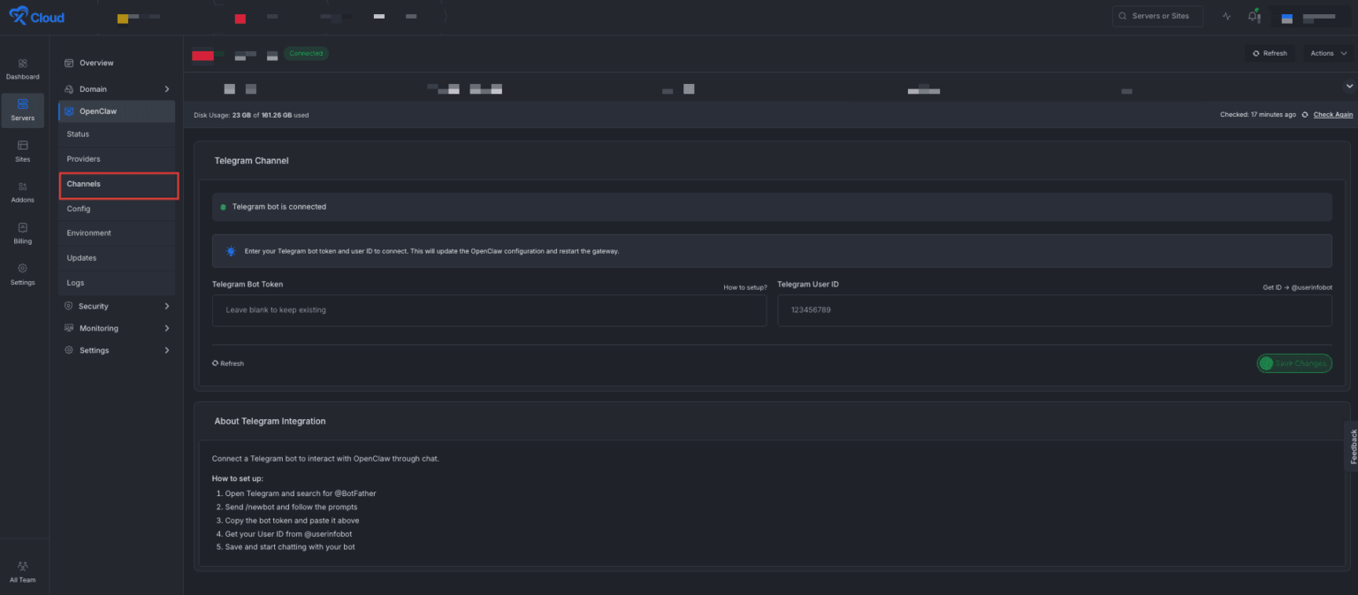Open the notification bell
The height and width of the screenshot is (595, 1358).
[x=1254, y=15]
